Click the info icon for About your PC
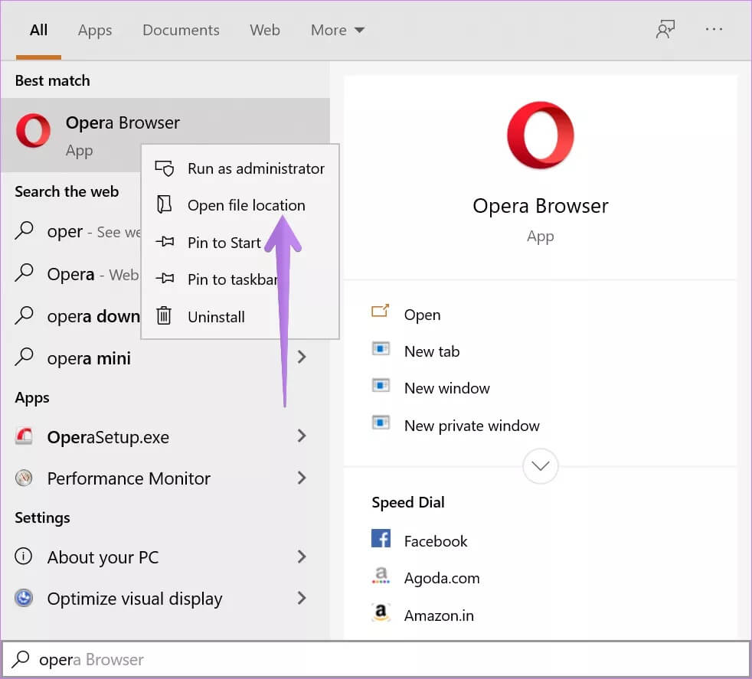 [x=24, y=557]
